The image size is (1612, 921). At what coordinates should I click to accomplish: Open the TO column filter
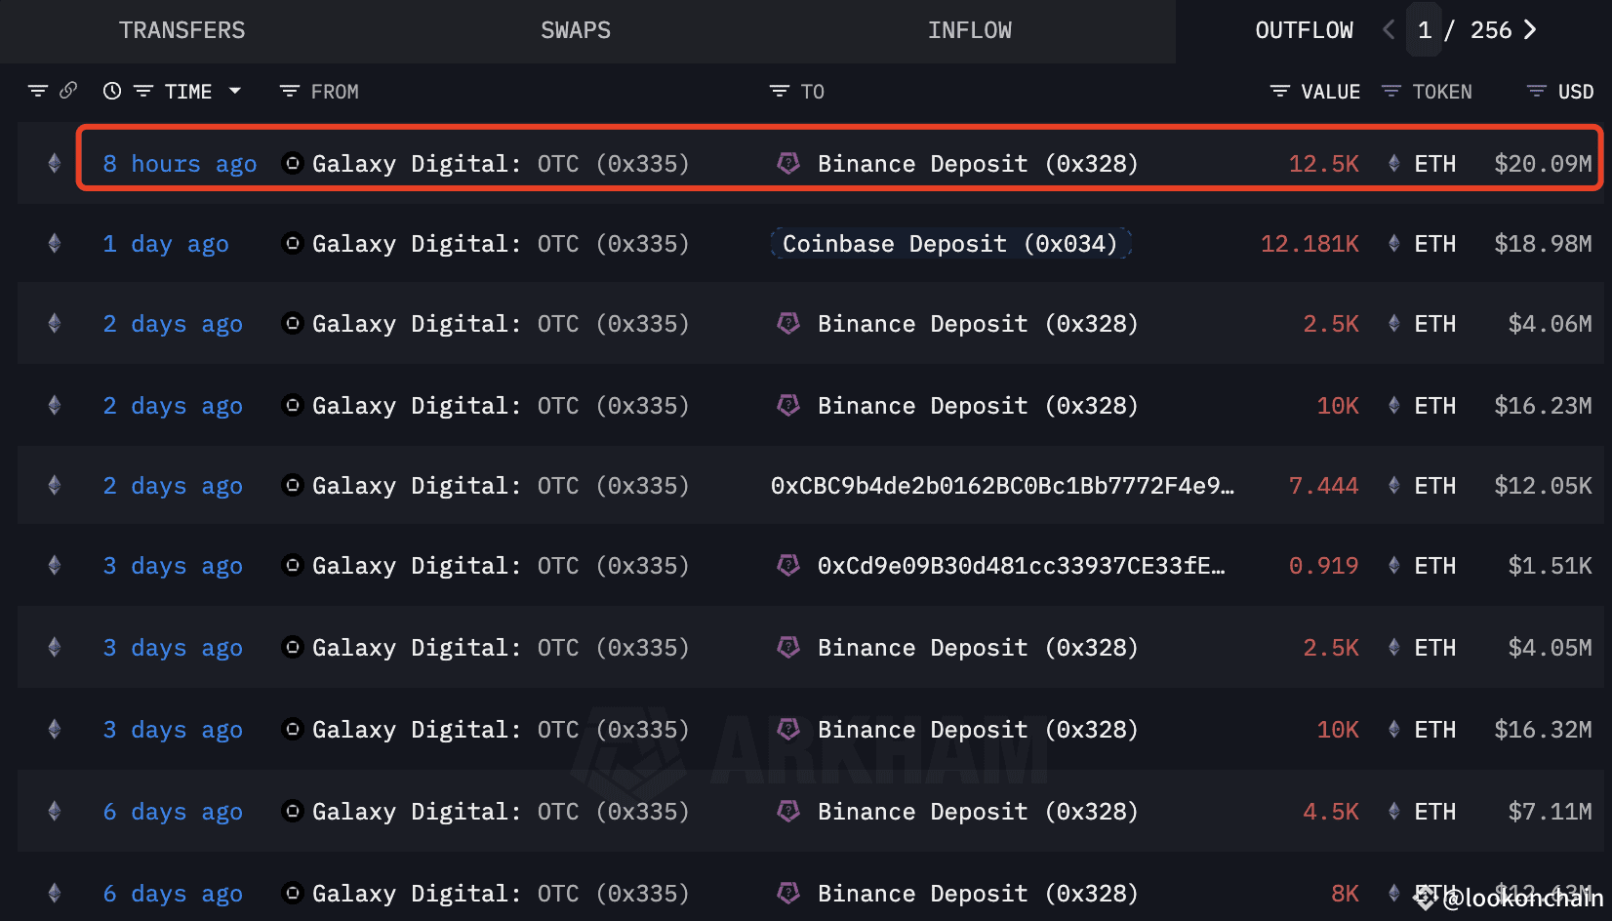[779, 91]
